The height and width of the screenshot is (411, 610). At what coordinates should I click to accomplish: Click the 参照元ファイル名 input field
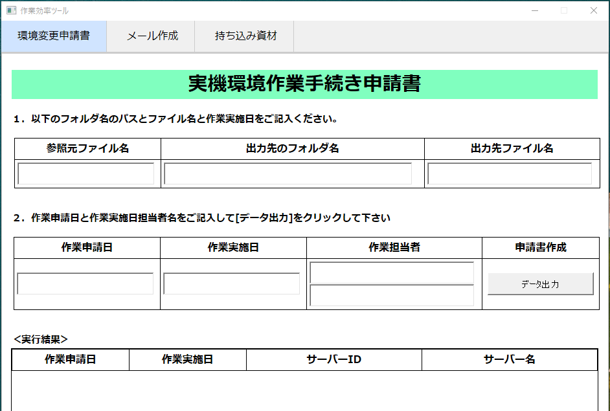pyautogui.click(x=86, y=173)
